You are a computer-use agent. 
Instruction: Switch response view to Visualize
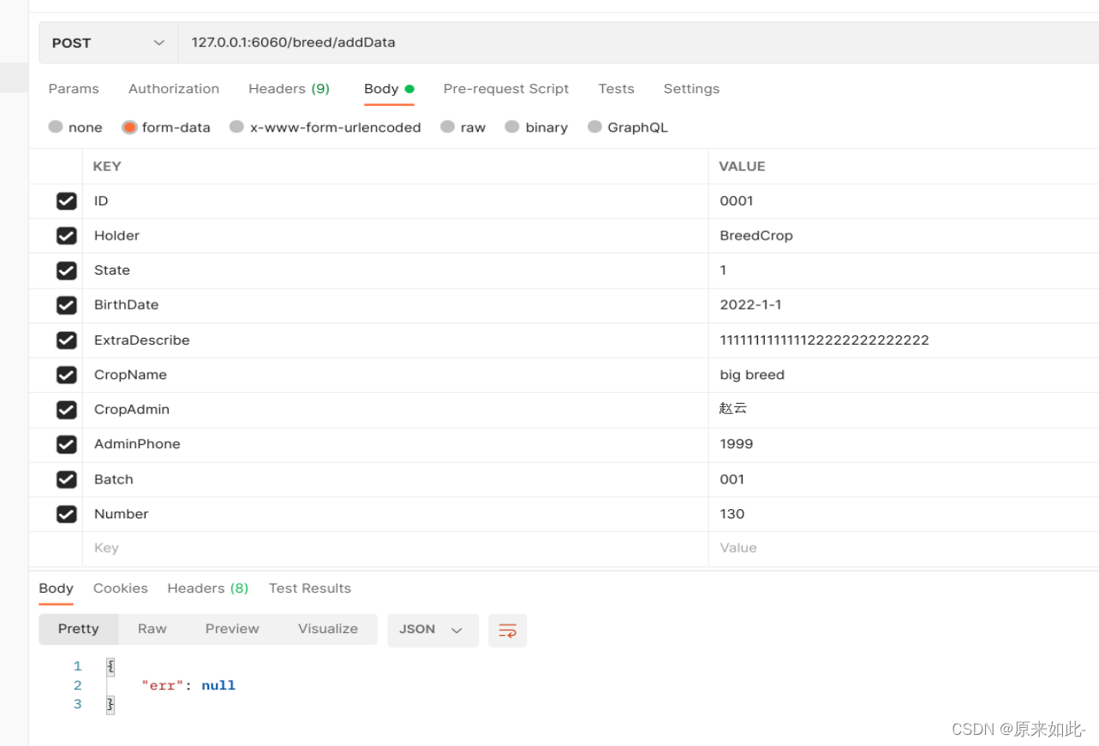pos(328,629)
